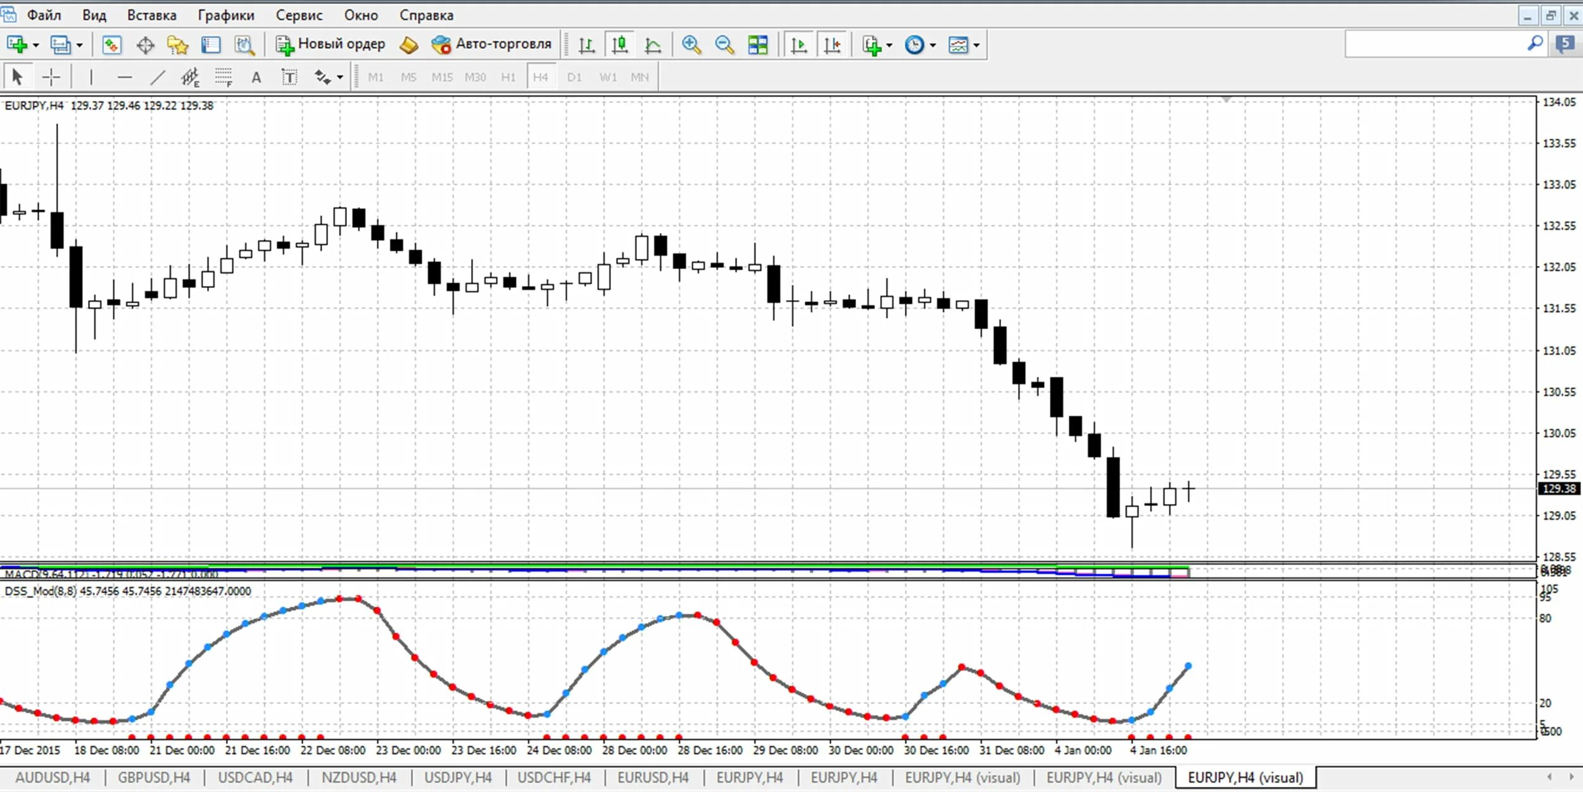Pick the trendline drawing tool
Screen dimensions: 1583x792
[x=157, y=77]
